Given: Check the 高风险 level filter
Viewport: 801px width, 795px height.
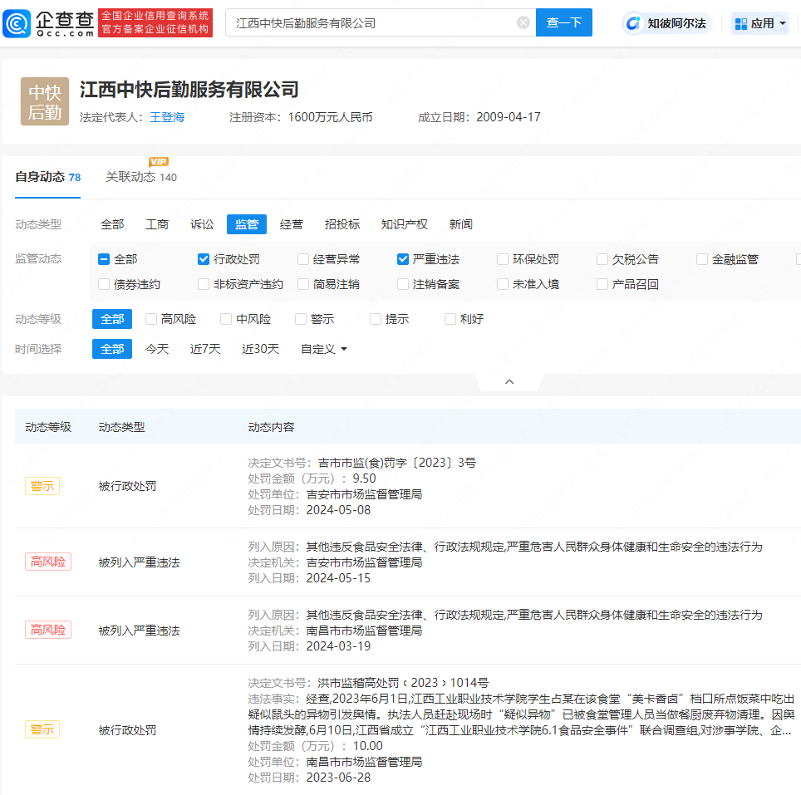Looking at the screenshot, I should (x=151, y=319).
